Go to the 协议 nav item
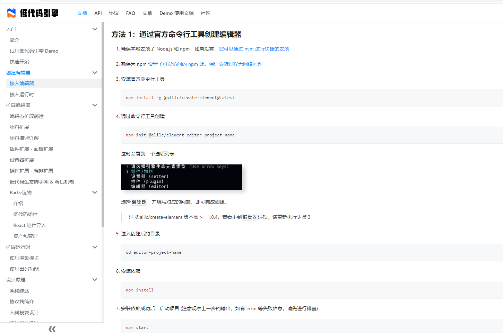Screen dimensions: 503x333 click(x=114, y=13)
